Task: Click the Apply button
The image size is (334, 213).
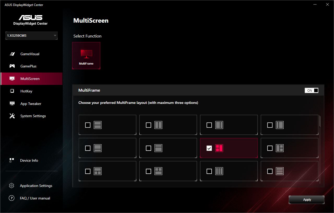Action: coord(307,200)
